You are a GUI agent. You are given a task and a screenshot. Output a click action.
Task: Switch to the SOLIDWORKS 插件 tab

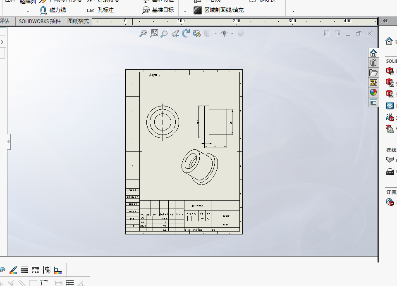coord(40,21)
